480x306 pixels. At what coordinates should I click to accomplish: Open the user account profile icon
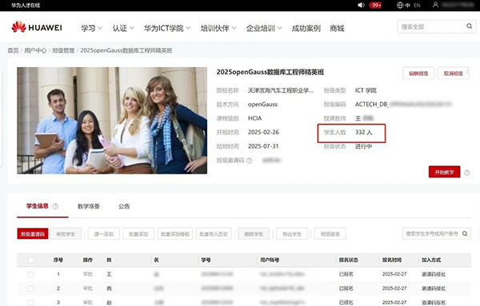point(435,5)
